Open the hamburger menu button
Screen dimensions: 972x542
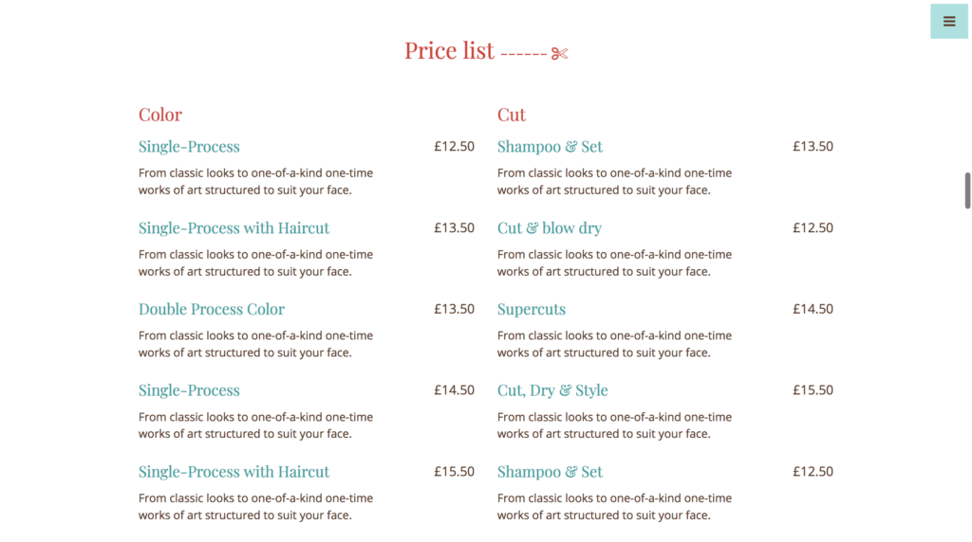949,22
